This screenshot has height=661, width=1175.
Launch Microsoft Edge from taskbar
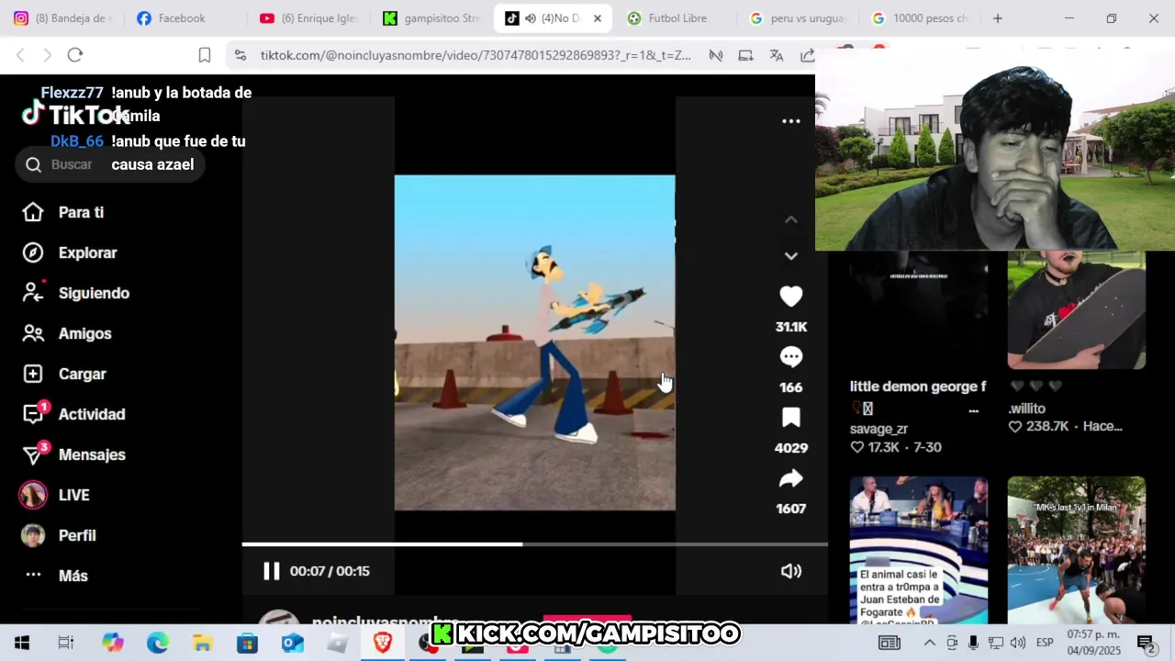point(158,643)
